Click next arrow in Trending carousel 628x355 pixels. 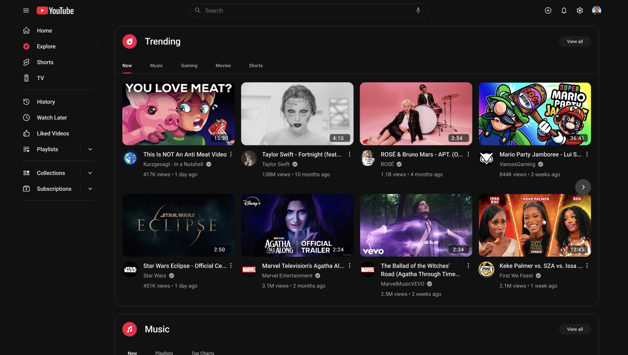583,187
